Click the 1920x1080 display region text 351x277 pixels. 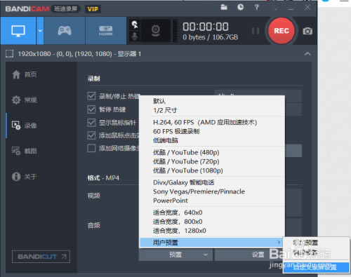tap(79, 54)
